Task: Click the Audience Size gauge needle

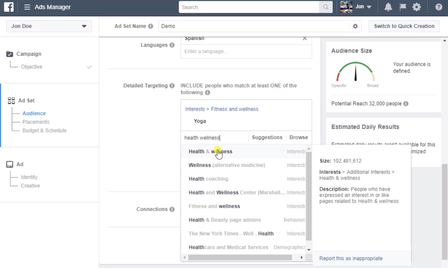Action: 356,73
